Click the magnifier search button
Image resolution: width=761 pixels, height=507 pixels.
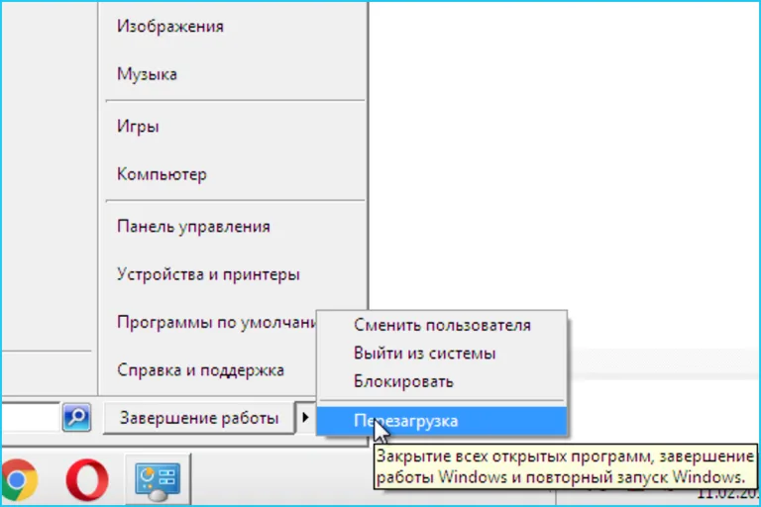coord(76,417)
